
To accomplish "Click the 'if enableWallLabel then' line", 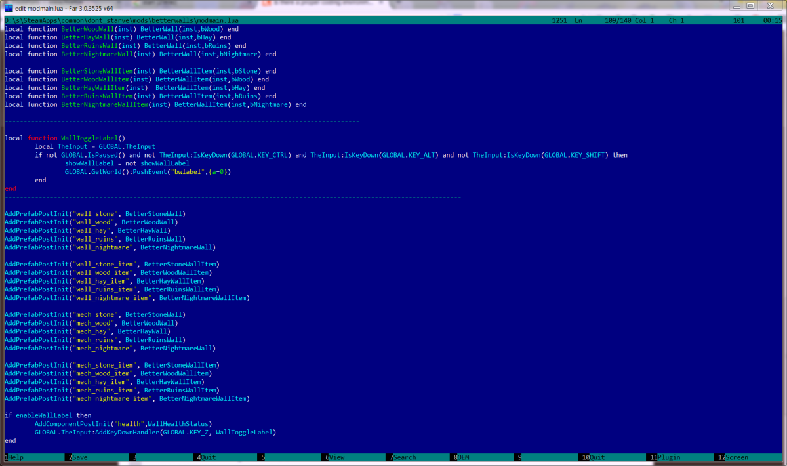I will click(x=48, y=415).
